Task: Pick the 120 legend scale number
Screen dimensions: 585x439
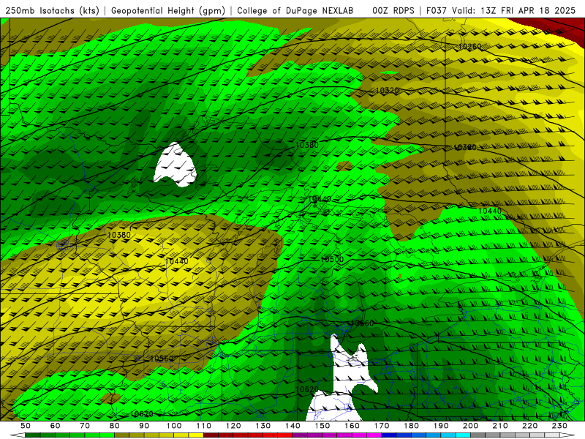Action: (x=233, y=426)
